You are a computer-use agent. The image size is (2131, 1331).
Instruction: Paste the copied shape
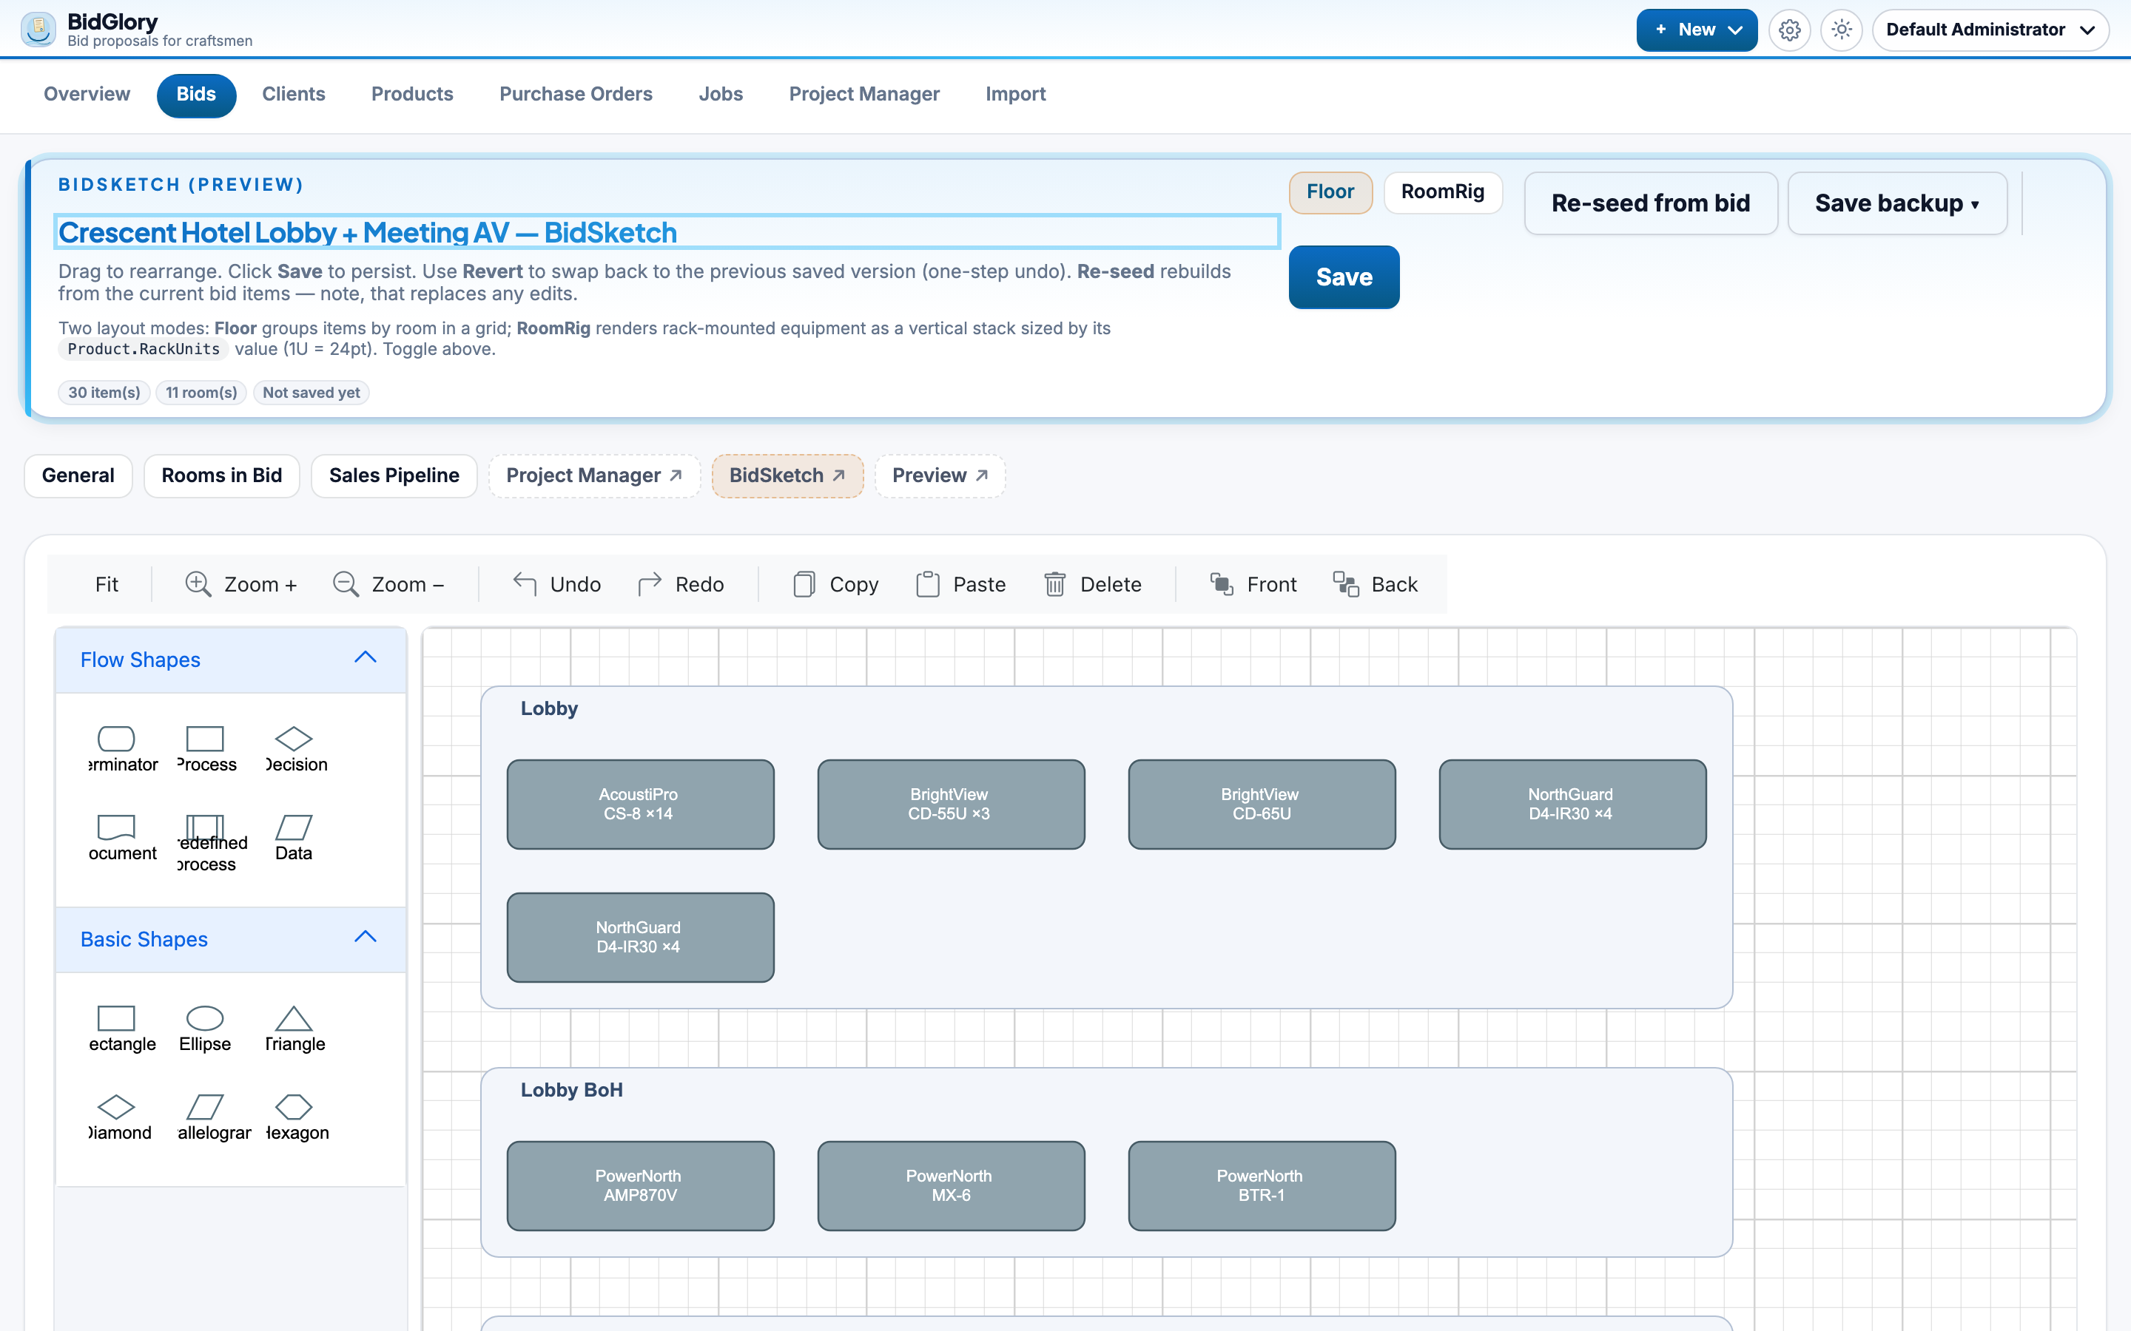click(960, 584)
